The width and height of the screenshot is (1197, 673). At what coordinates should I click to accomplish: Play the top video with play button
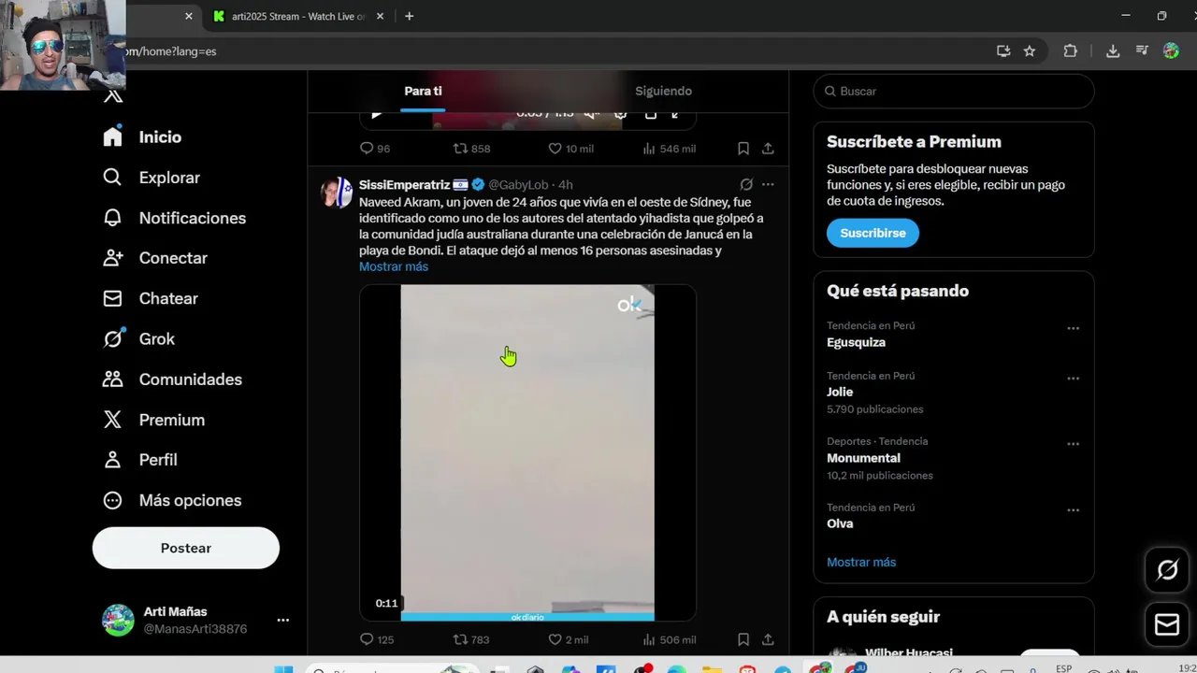376,115
